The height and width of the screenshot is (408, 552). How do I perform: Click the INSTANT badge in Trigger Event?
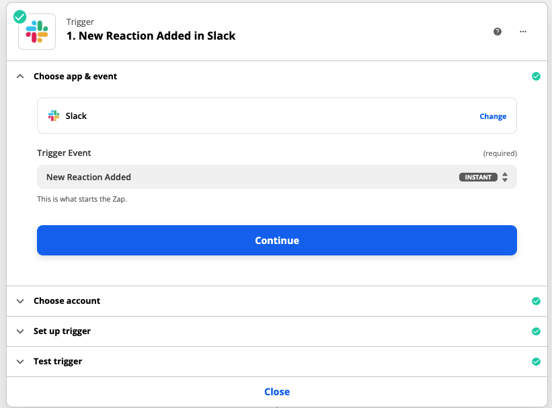coord(478,177)
